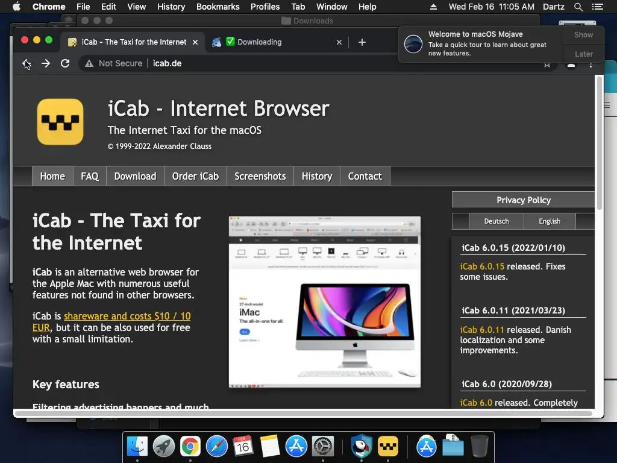Launch Safari from the dock
The width and height of the screenshot is (617, 463).
217,447
